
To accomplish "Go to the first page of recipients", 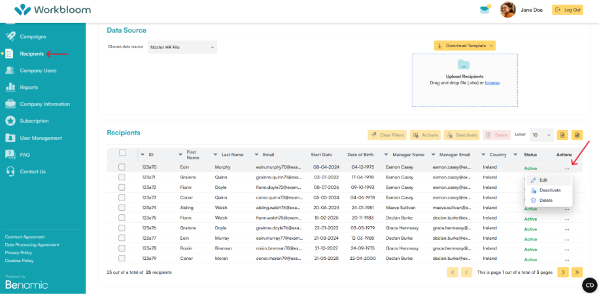I will 453,272.
